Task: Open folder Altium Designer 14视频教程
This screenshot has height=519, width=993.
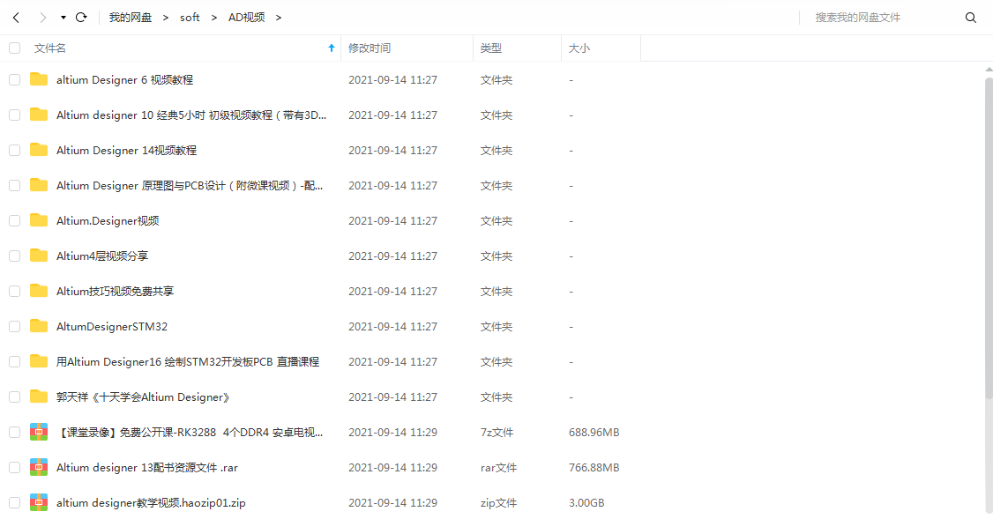Action: point(127,150)
